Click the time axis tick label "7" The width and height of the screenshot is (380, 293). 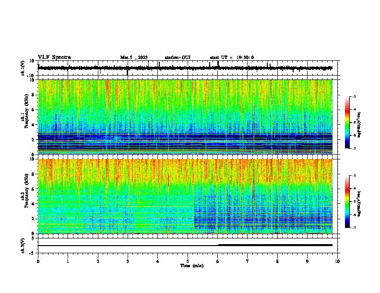pos(248,261)
